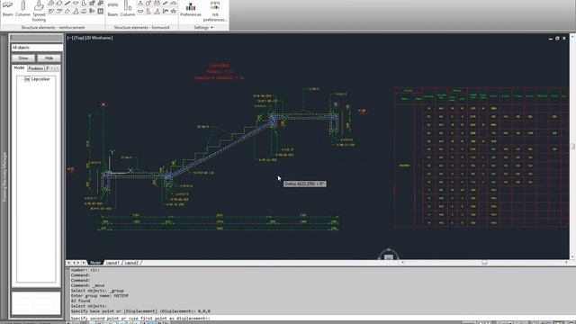Click the Lépcsőkar node icon in the tree
576x324 pixels.
(x=27, y=79)
